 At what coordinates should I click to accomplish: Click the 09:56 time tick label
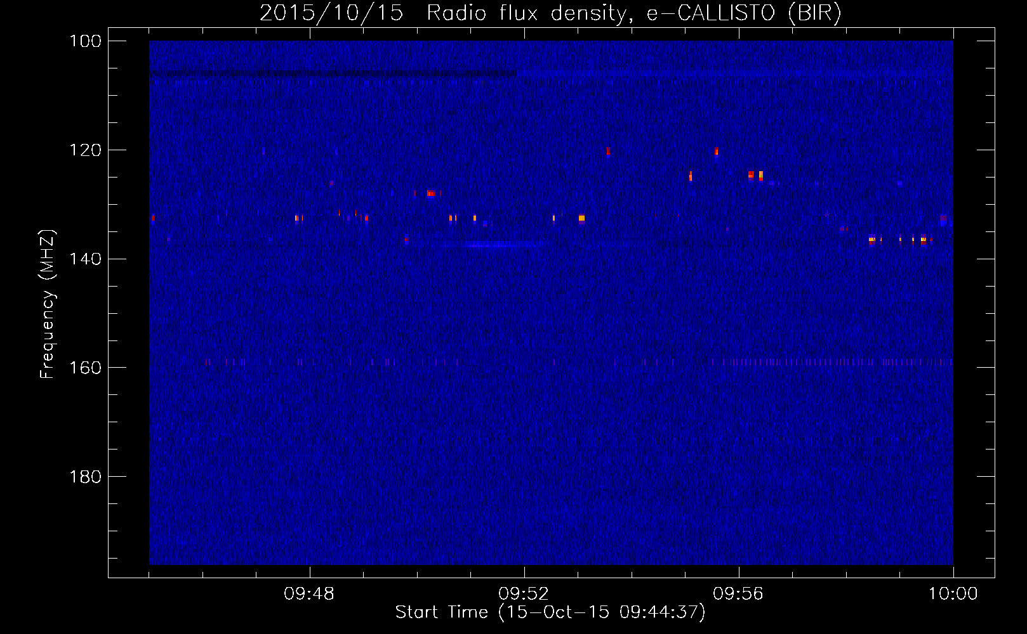click(x=738, y=594)
